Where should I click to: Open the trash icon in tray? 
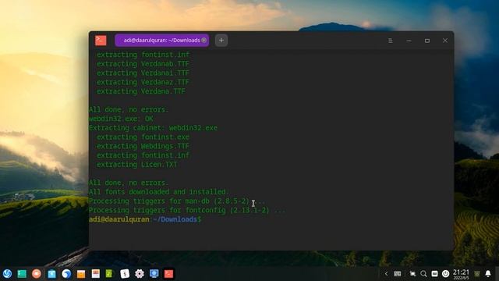pyautogui.click(x=477, y=274)
